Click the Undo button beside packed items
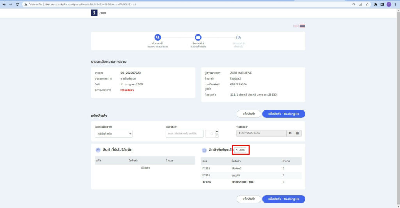The image size is (400, 208). tap(240, 150)
